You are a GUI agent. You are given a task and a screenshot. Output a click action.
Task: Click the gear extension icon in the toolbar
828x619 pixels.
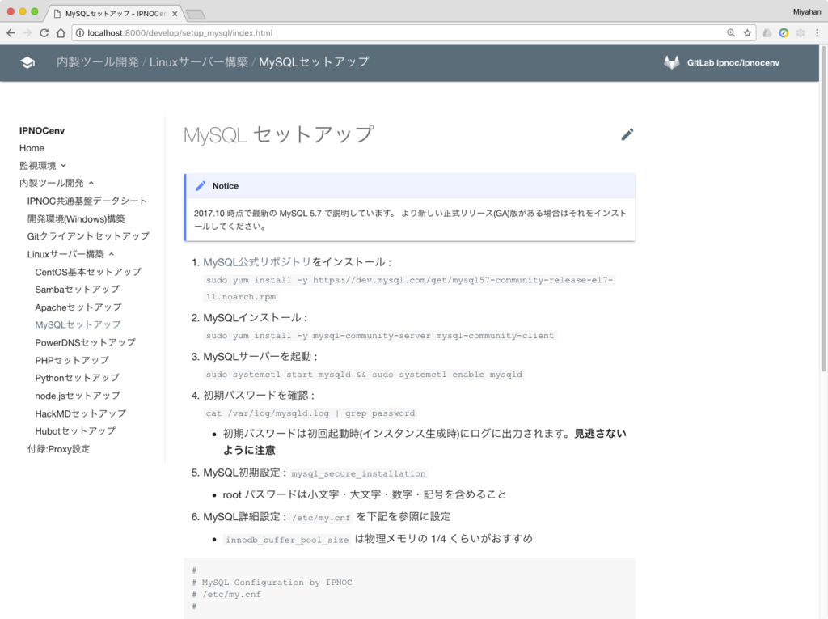click(801, 33)
